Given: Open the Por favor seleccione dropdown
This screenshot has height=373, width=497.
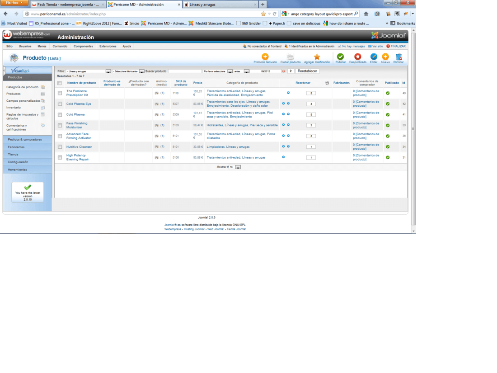Looking at the screenshot, I should (x=218, y=71).
